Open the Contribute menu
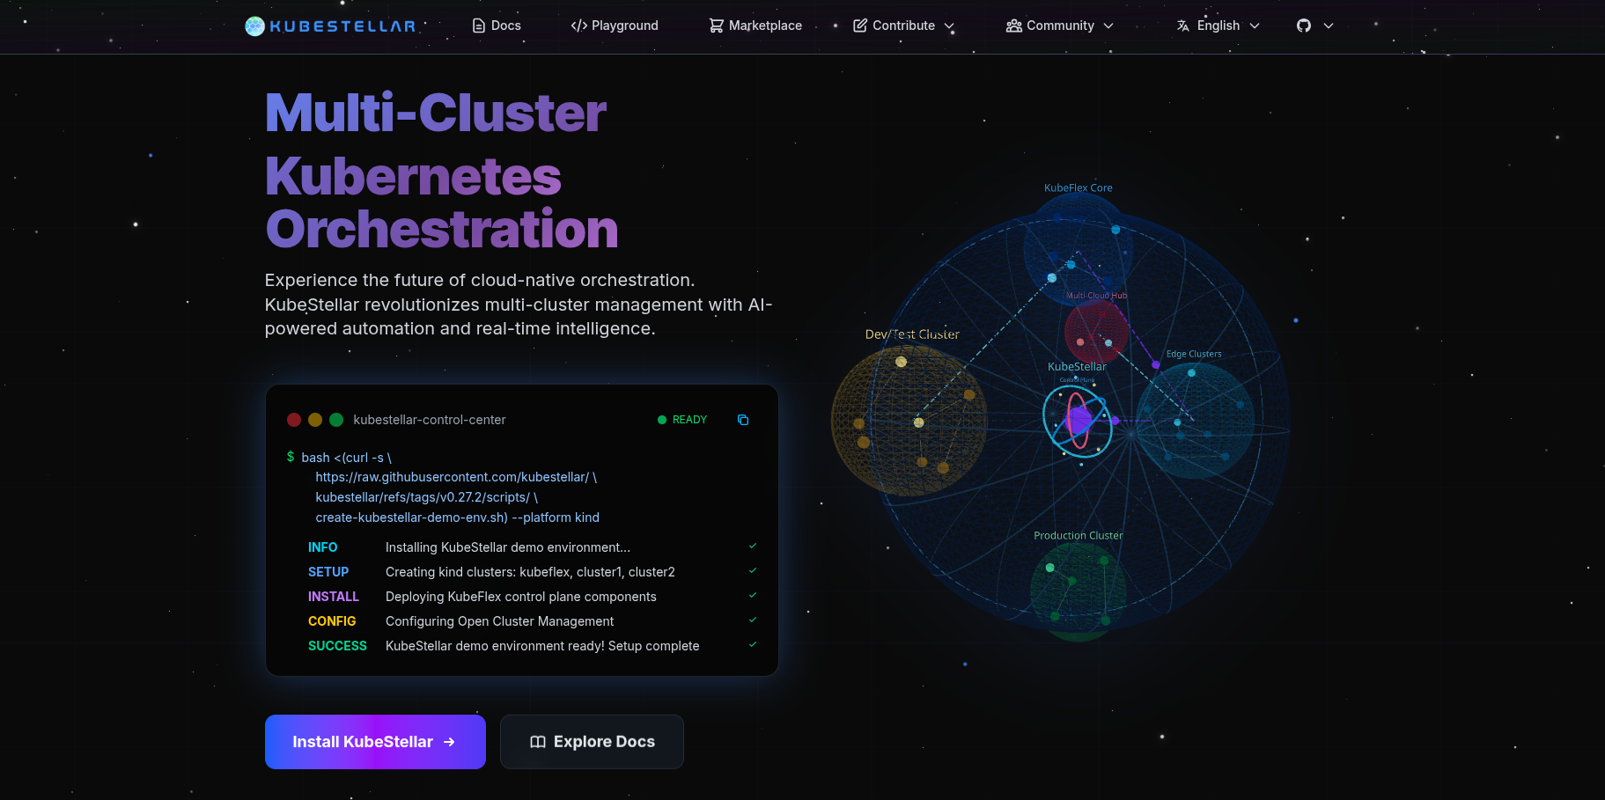The height and width of the screenshot is (800, 1605). pyautogui.click(x=904, y=26)
